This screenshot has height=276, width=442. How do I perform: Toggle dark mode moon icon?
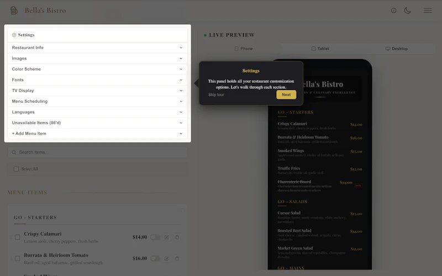click(408, 10)
